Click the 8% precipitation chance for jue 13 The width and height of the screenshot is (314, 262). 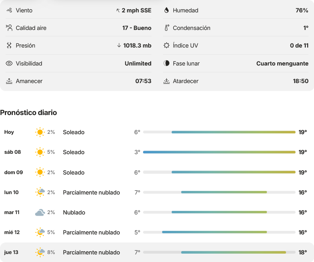click(x=51, y=252)
